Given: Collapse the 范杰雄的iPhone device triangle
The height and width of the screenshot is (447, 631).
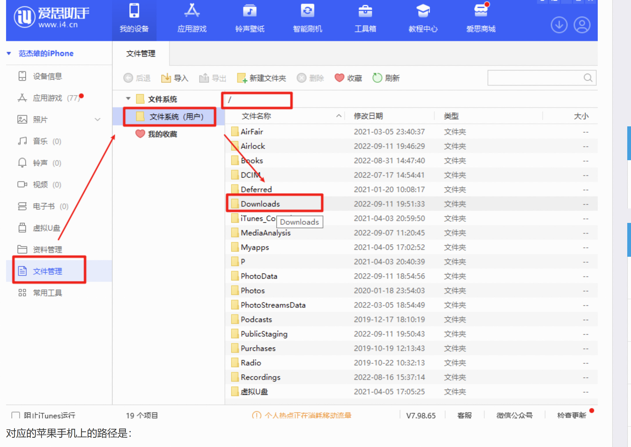Looking at the screenshot, I should 9,53.
